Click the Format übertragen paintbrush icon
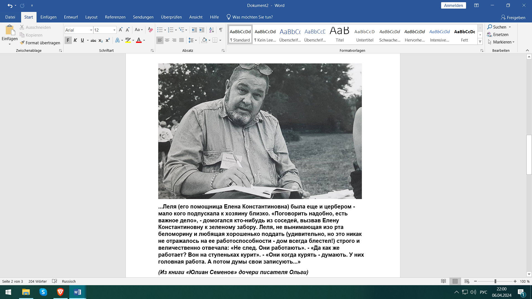The width and height of the screenshot is (532, 299). (22, 43)
